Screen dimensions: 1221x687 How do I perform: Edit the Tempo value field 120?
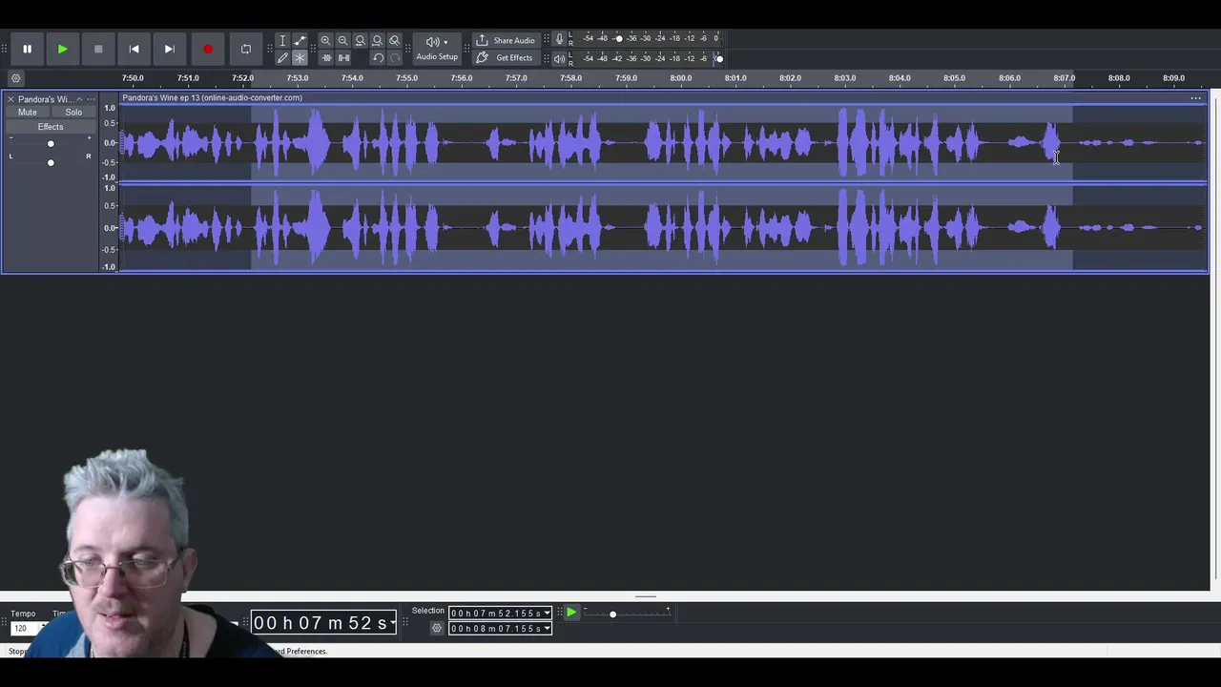coord(26,628)
